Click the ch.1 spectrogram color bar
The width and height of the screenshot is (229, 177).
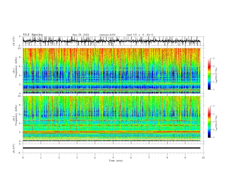(209, 74)
